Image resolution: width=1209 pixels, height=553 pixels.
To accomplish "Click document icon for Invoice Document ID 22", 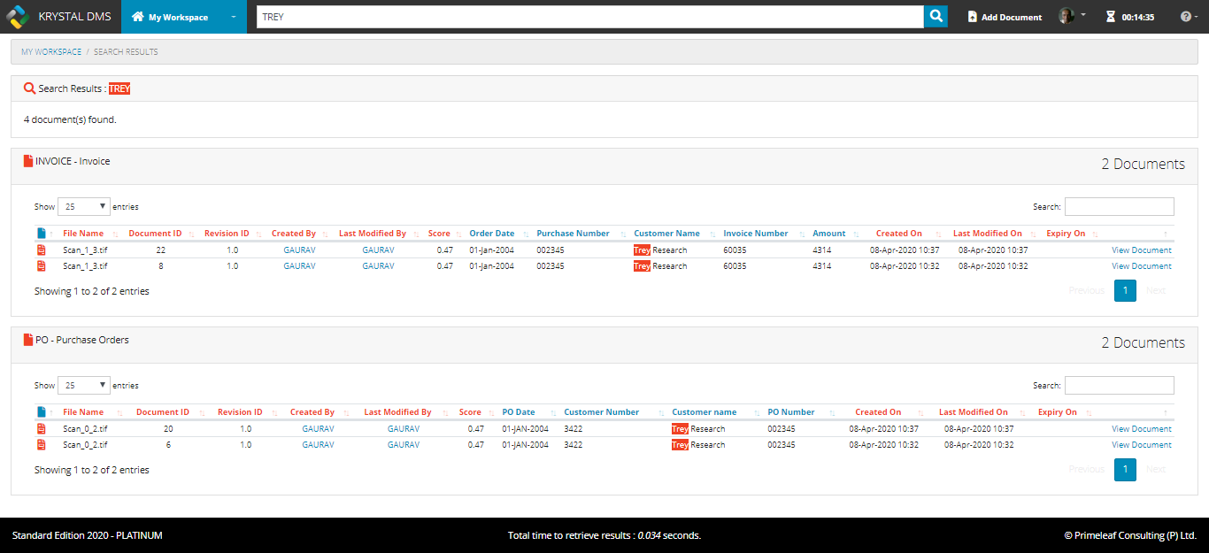I will click(41, 250).
